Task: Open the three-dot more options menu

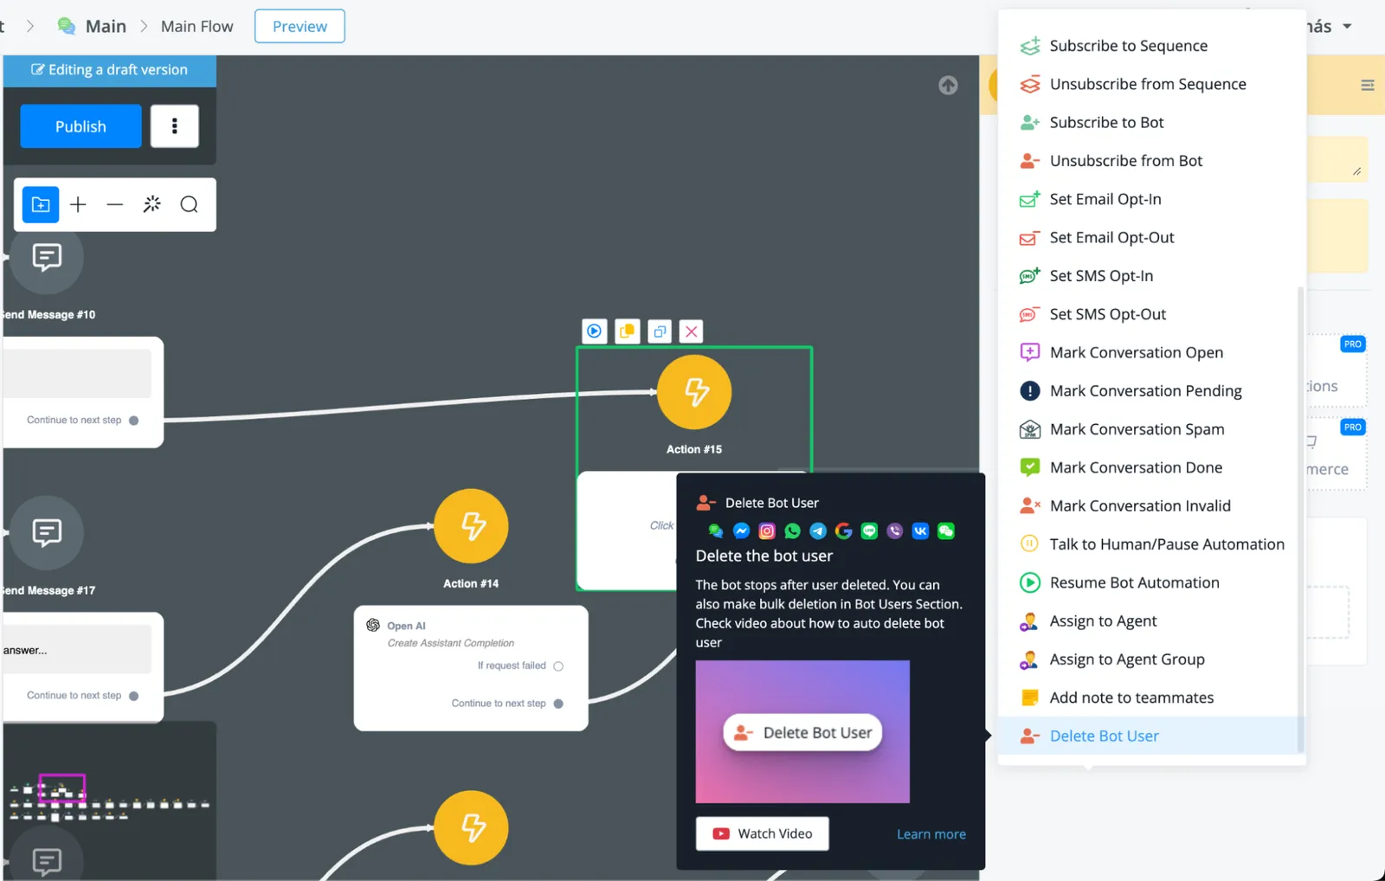Action: pos(175,126)
